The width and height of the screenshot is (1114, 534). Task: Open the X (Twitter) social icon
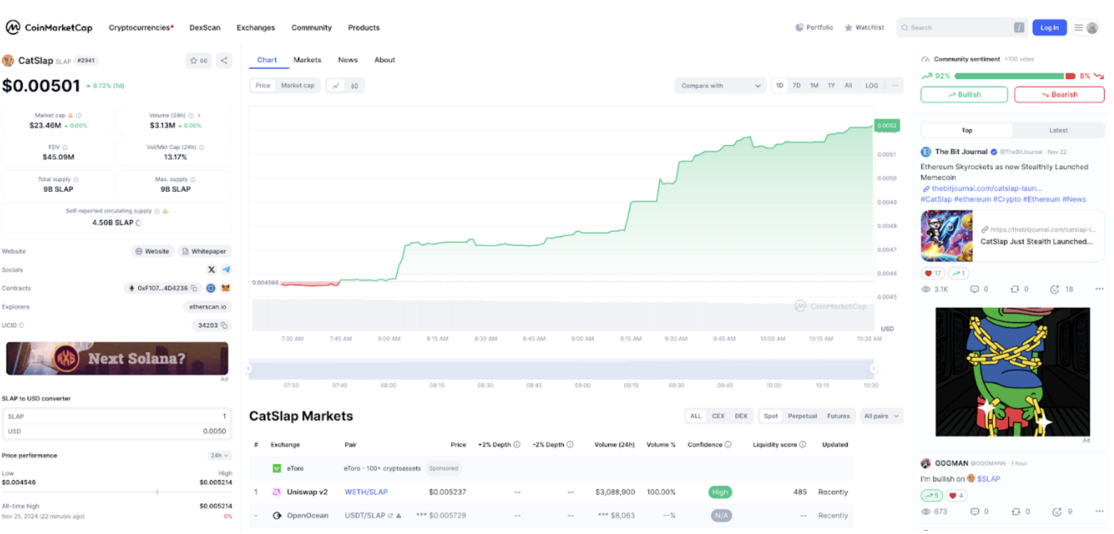point(212,269)
